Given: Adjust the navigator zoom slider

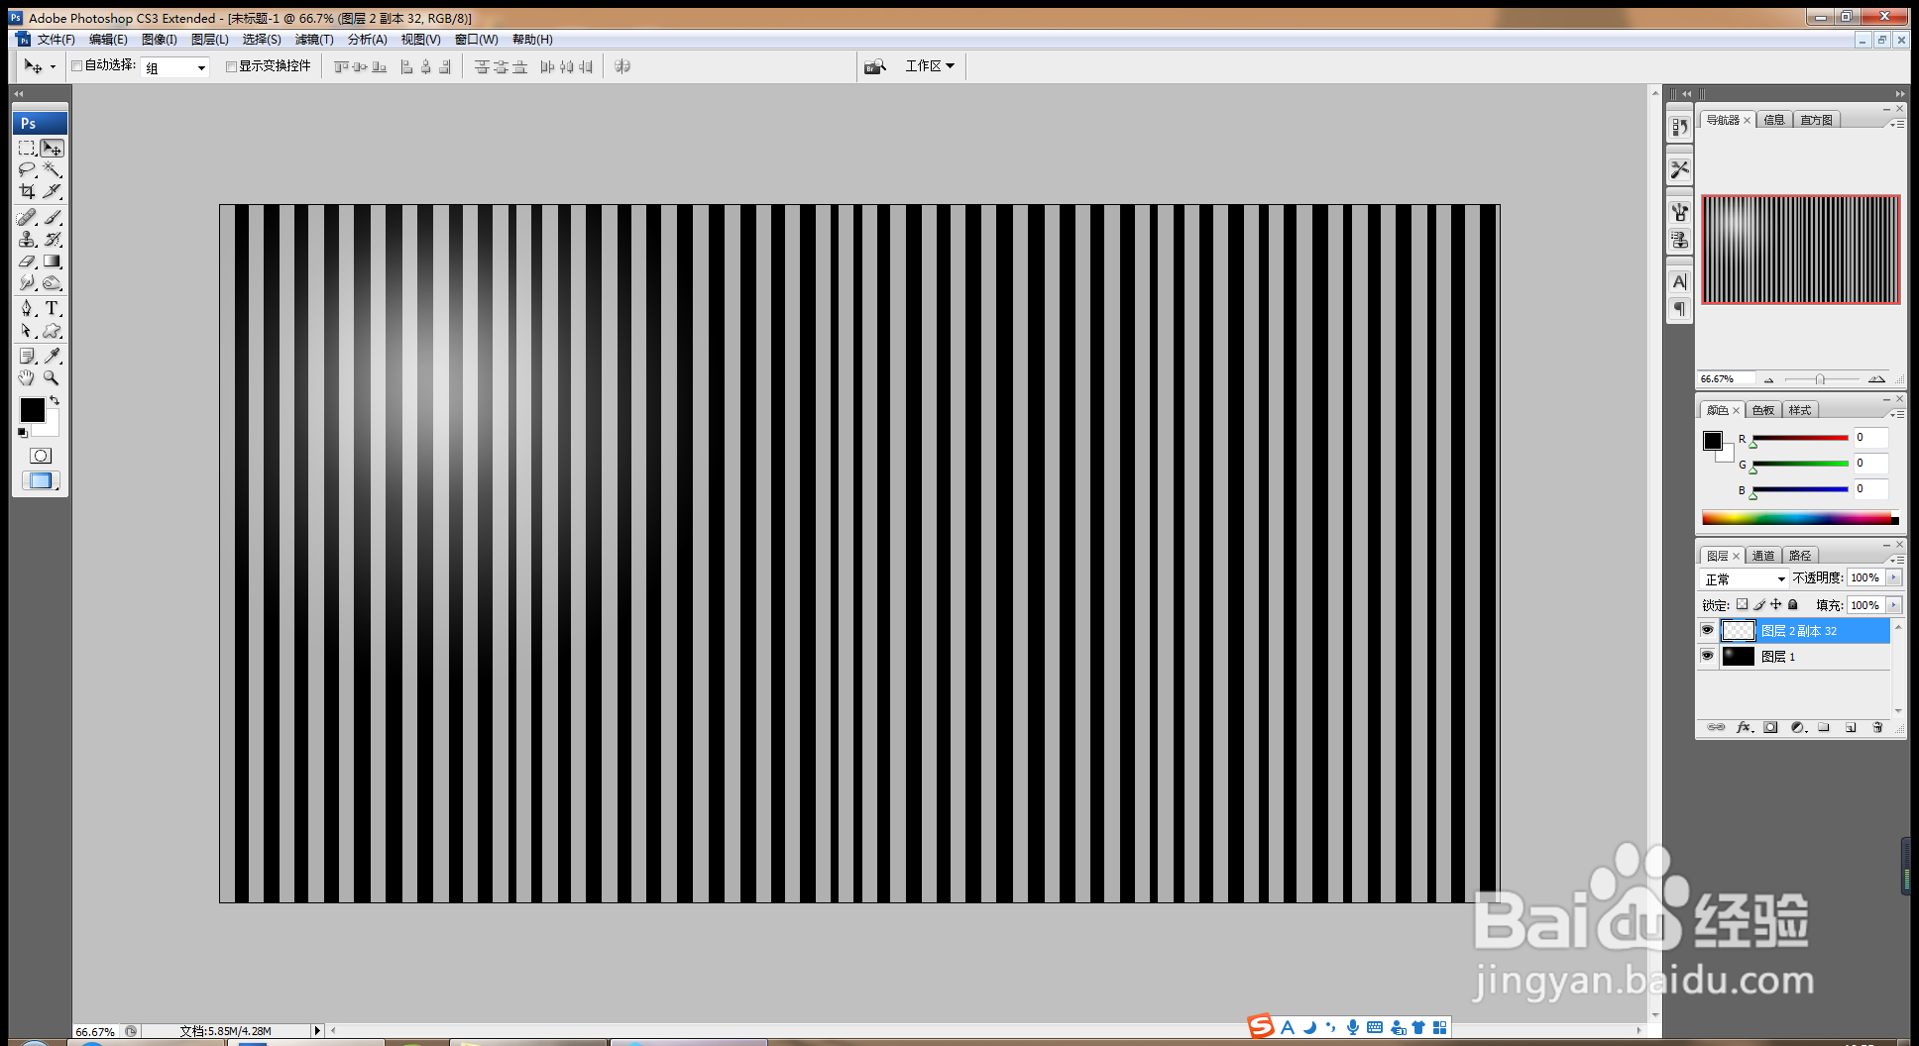Looking at the screenshot, I should pos(1822,379).
